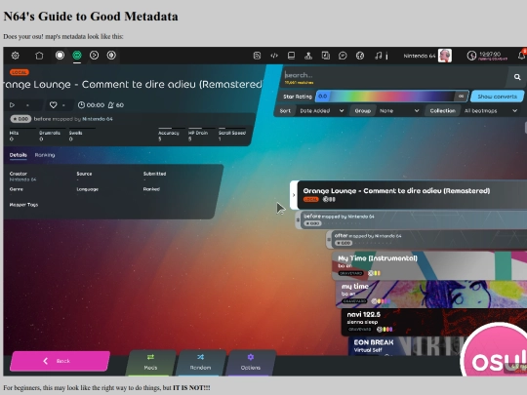Open the now playing music note icon

379,56
